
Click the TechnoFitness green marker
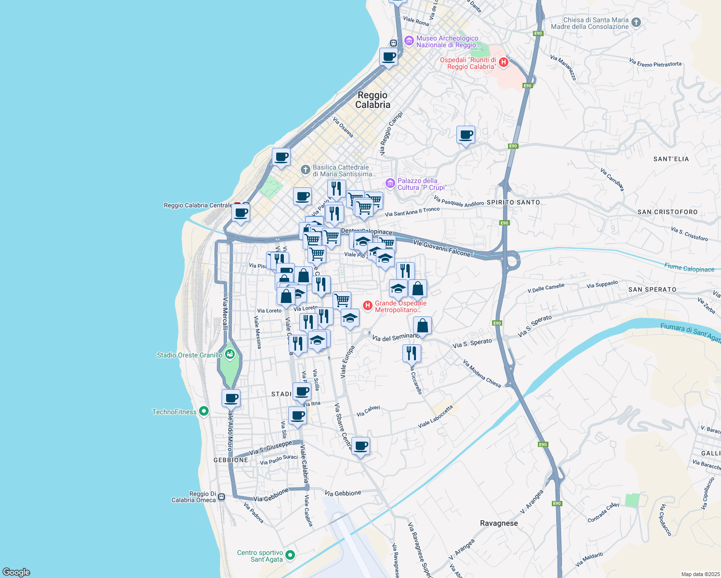tap(203, 411)
